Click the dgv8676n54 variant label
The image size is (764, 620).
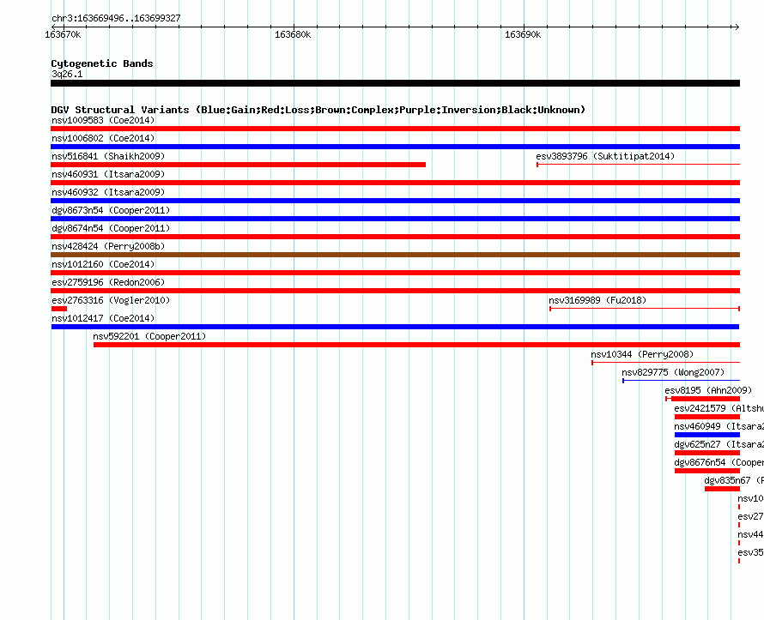point(719,462)
